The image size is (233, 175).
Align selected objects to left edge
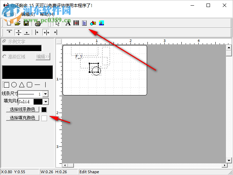point(37,32)
